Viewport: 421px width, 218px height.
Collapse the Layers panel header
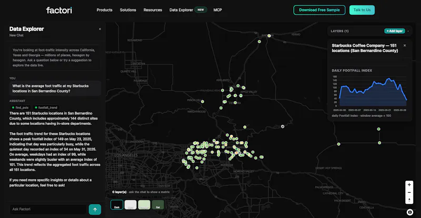coord(408,31)
